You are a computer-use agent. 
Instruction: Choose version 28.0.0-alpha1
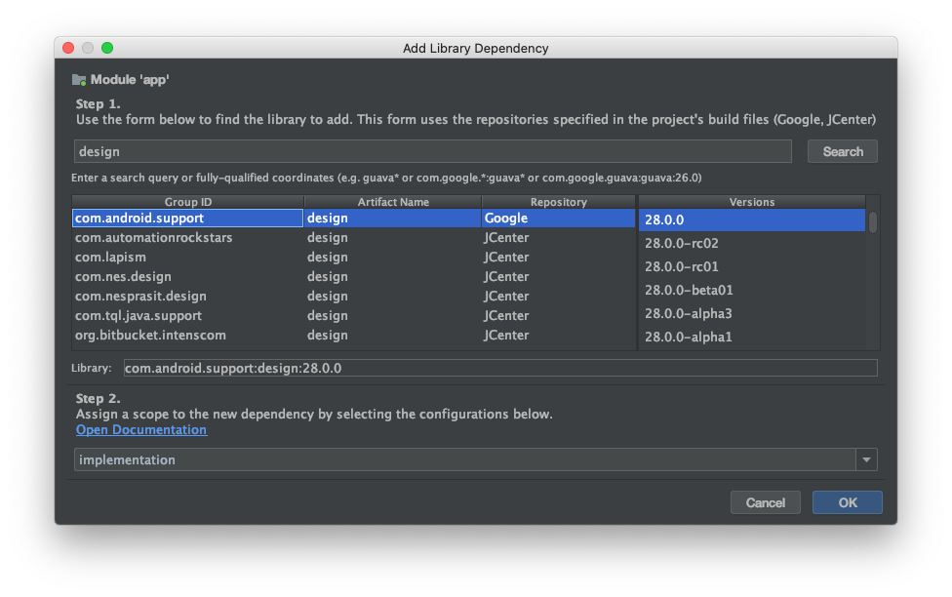coord(752,337)
